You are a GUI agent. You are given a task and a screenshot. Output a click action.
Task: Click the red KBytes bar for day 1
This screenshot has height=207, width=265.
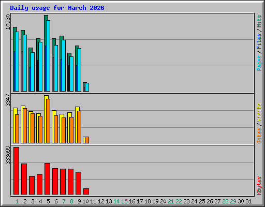16,171
